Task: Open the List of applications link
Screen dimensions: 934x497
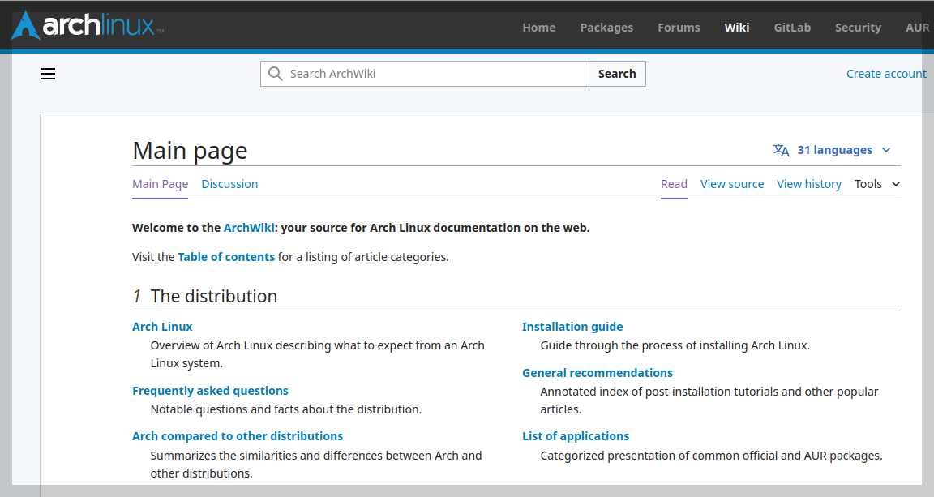Action: click(576, 436)
